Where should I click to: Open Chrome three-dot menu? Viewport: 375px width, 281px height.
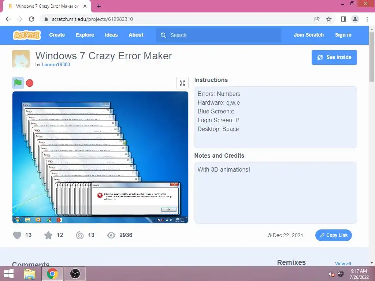pos(367,19)
